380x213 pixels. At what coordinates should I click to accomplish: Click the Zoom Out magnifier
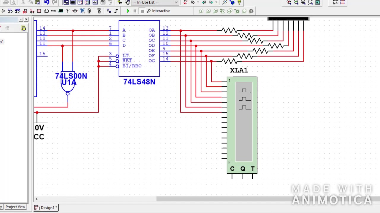(x=296, y=2)
